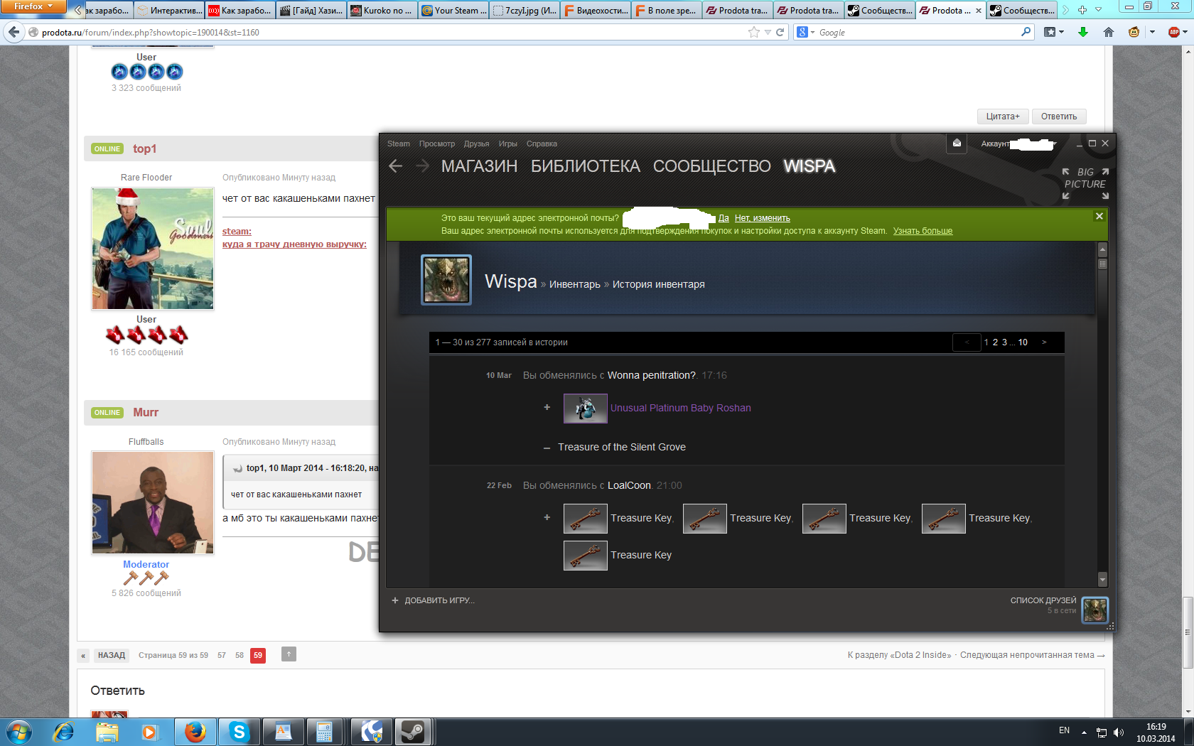The height and width of the screenshot is (746, 1194).
Task: Bookmark page with the star icon
Action: (753, 32)
